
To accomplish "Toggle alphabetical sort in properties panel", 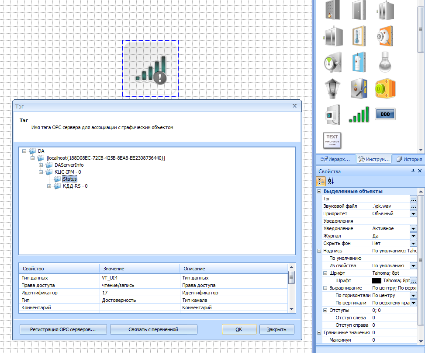I will pyautogui.click(x=331, y=181).
